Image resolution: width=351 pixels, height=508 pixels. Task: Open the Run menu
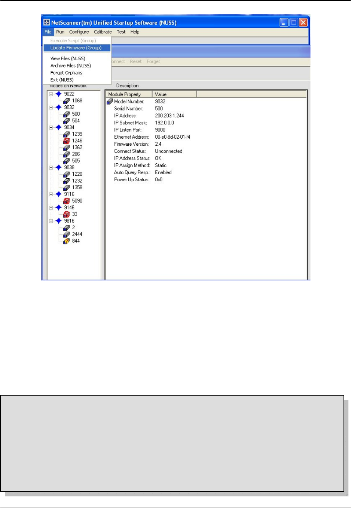60,32
